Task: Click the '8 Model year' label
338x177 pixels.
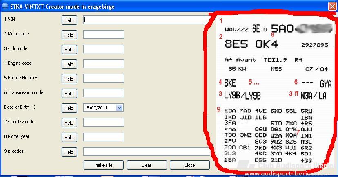Action: click(17, 136)
